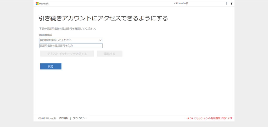Open the 法的情報 footer link

64,118
